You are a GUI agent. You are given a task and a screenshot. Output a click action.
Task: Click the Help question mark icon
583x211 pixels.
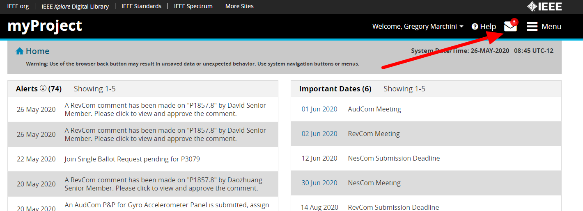[x=475, y=27]
